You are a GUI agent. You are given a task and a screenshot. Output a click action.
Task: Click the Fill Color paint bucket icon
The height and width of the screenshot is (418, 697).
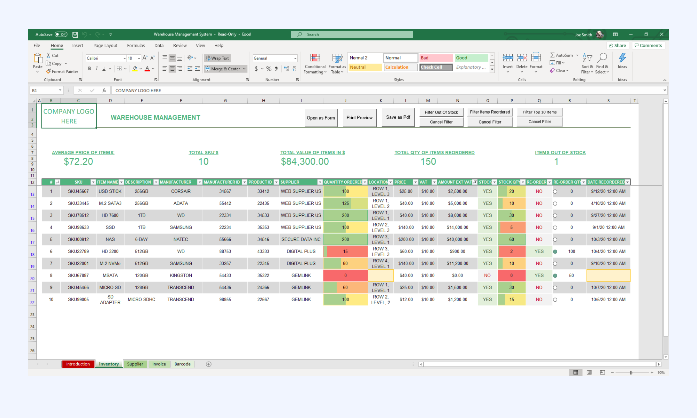pos(135,69)
